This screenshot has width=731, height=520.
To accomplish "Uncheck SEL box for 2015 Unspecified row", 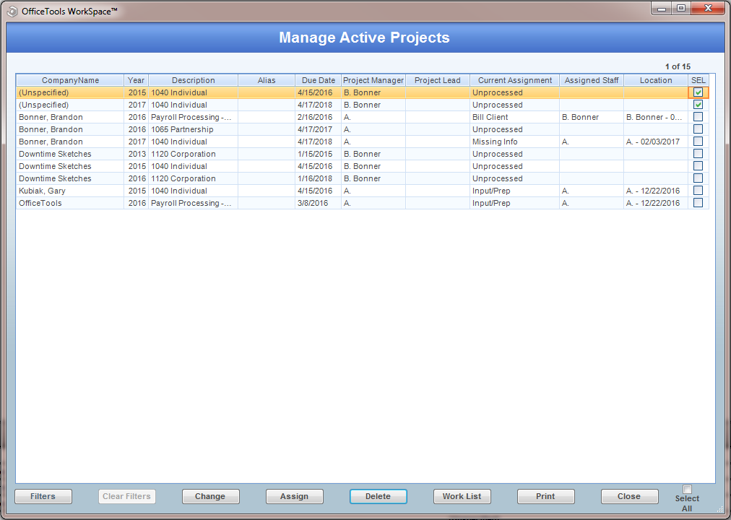I will coord(698,92).
